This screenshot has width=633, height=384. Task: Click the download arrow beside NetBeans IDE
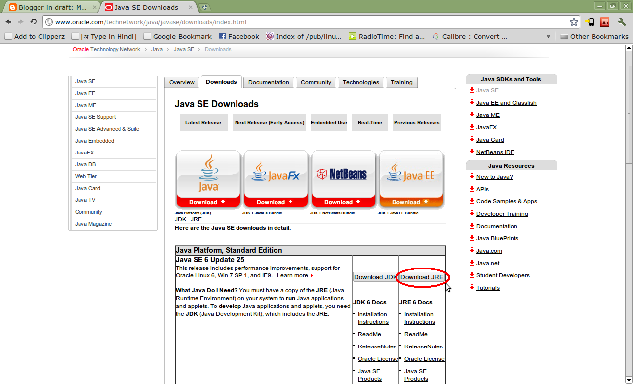point(471,152)
